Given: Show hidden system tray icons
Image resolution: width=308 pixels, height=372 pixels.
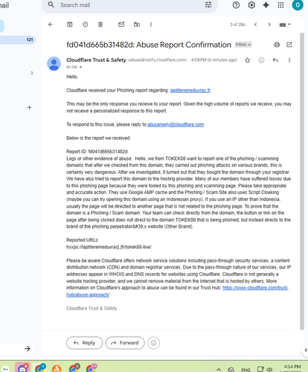Looking at the screenshot, I should [219, 369].
